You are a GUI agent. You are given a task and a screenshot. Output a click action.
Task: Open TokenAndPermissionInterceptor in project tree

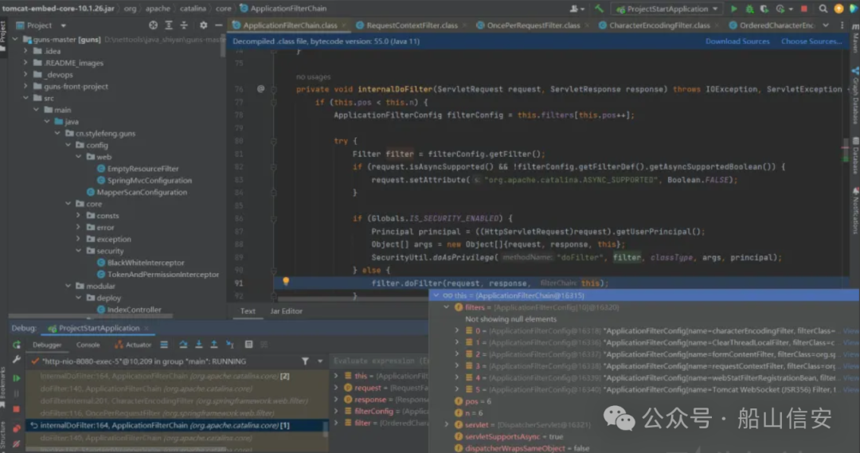click(162, 274)
